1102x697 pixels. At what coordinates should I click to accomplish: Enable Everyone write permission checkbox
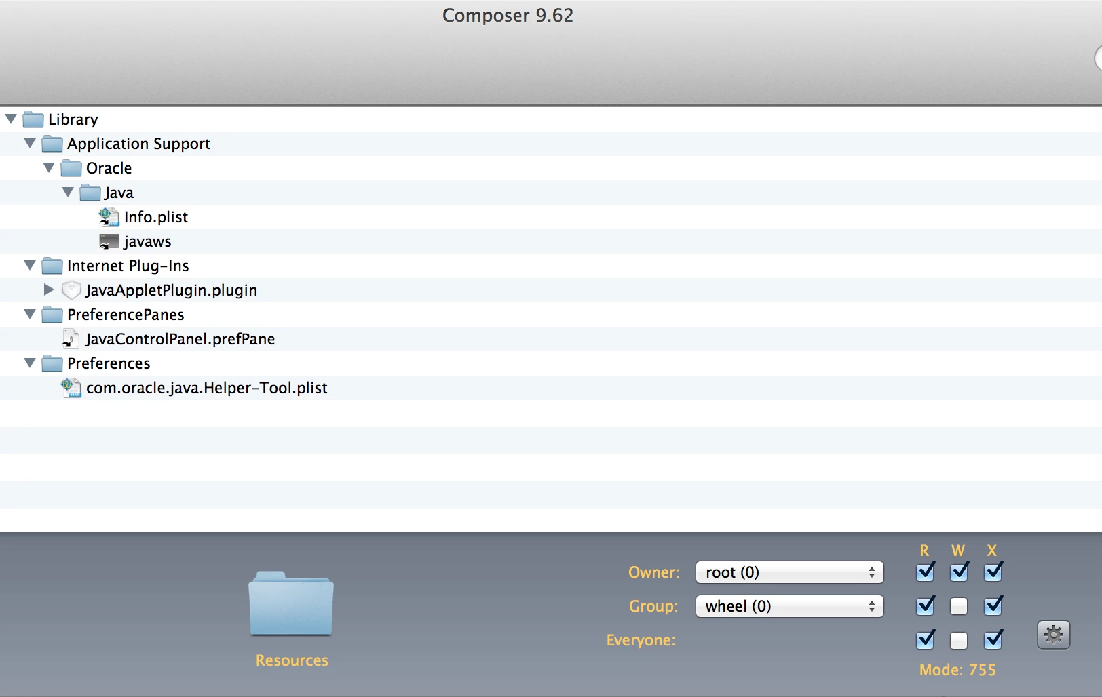959,640
